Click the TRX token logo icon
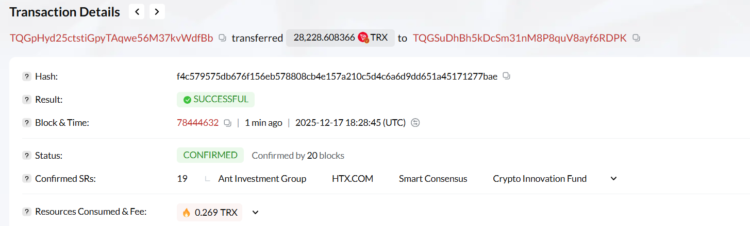 point(363,37)
